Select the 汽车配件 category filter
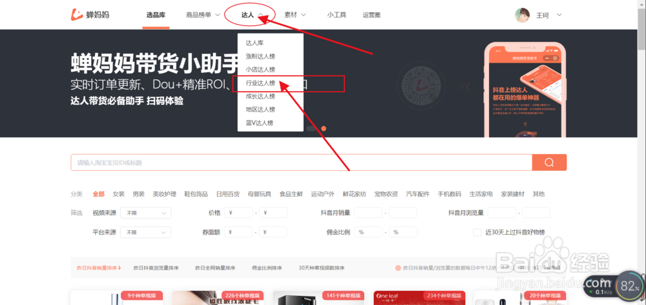The width and height of the screenshot is (646, 305). (418, 194)
